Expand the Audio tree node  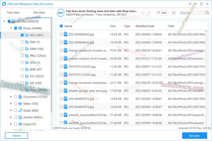point(11,110)
